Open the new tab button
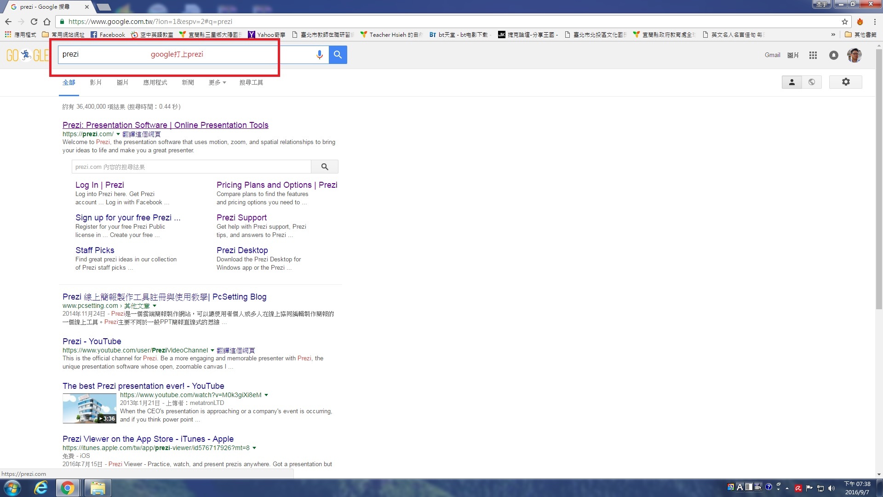The image size is (883, 497). (104, 7)
